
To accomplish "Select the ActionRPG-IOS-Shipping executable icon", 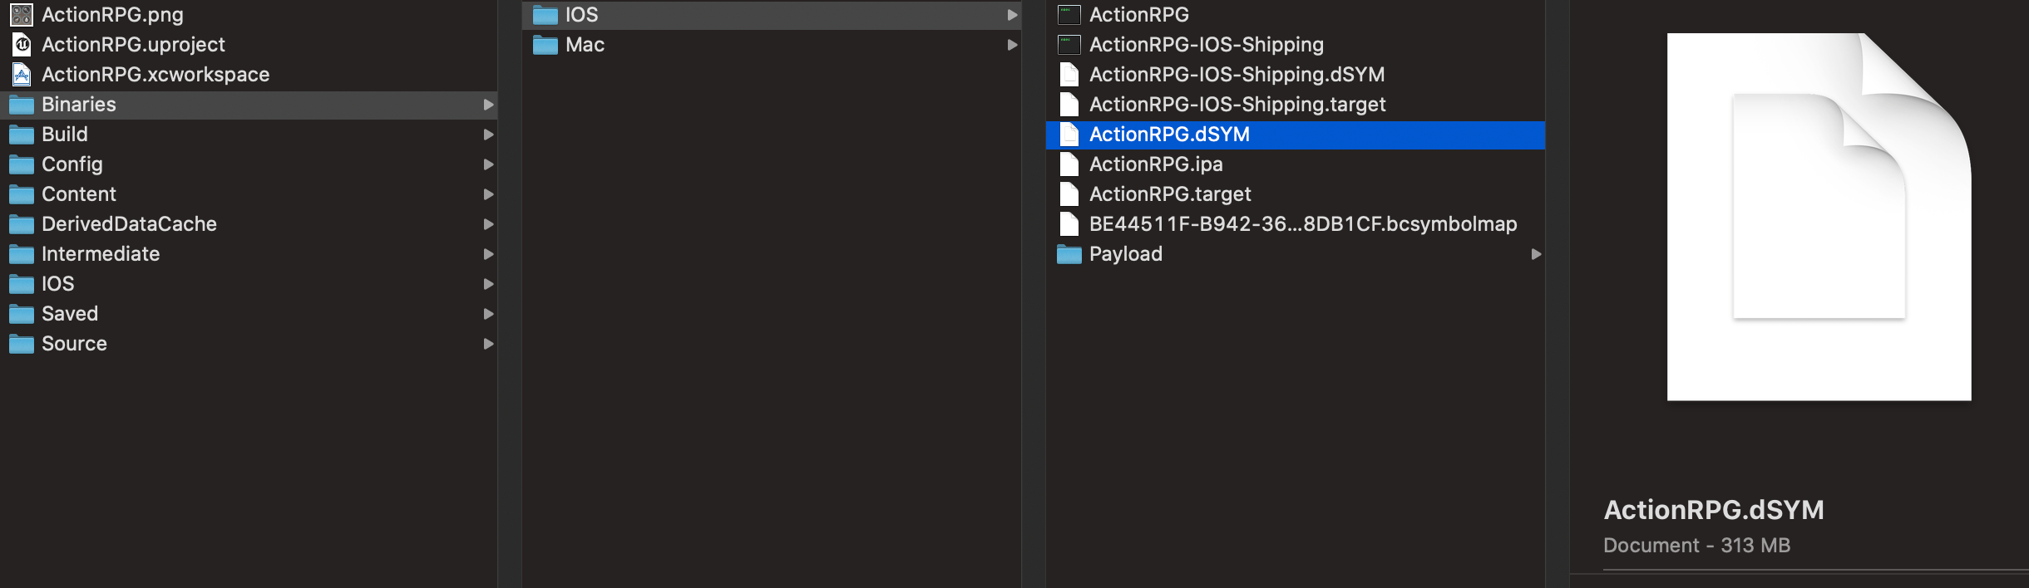I will (x=1069, y=45).
